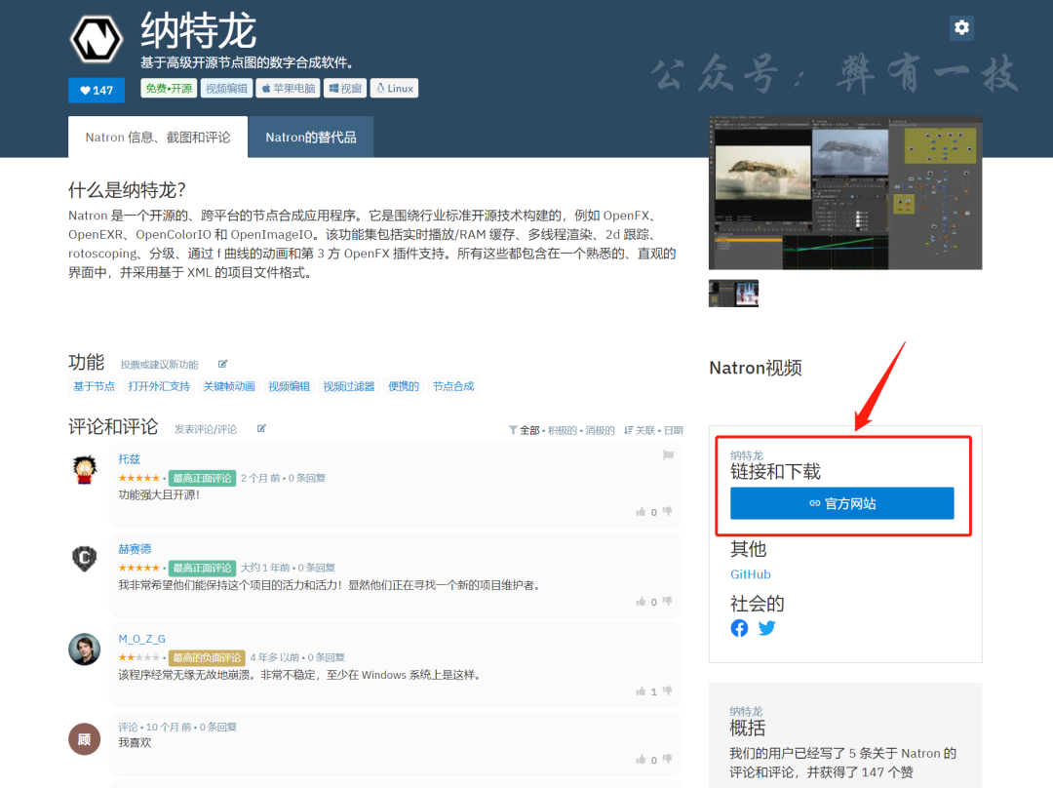Filter reviews by 积极的

[561, 430]
